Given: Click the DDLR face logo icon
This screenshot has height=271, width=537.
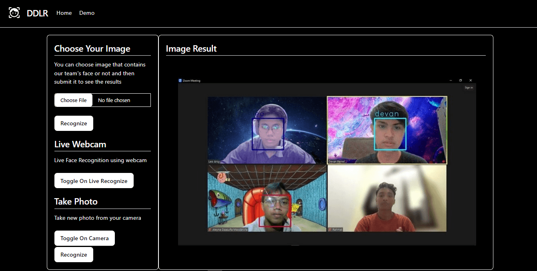Looking at the screenshot, I should [14, 13].
